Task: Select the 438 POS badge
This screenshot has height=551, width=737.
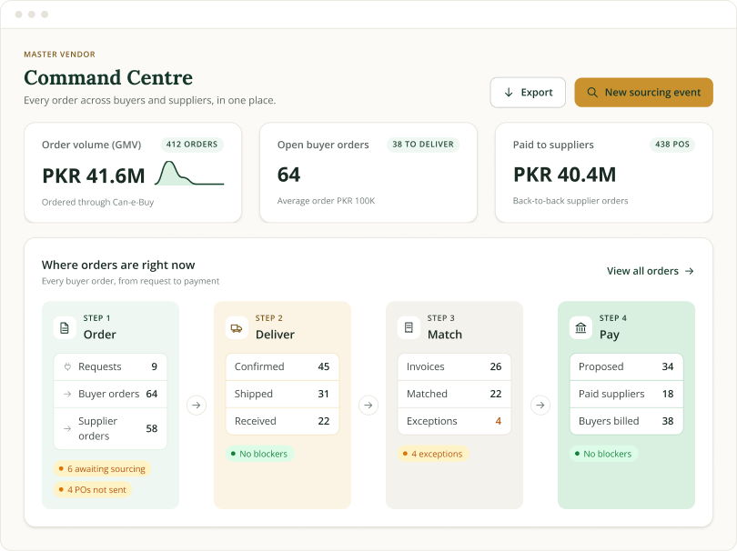Action: coord(672,145)
